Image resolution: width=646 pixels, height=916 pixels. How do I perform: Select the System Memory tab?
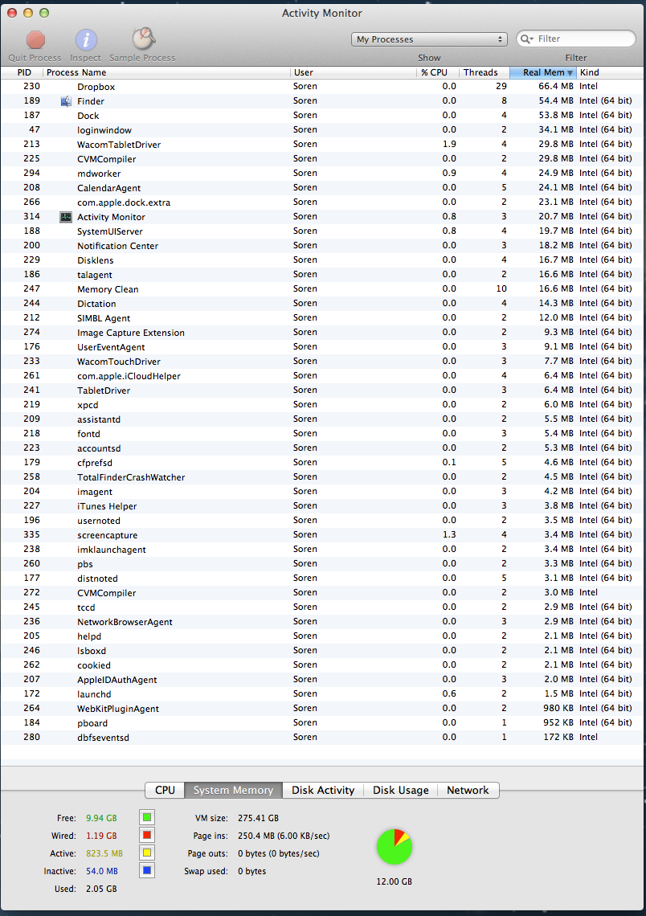click(x=234, y=790)
